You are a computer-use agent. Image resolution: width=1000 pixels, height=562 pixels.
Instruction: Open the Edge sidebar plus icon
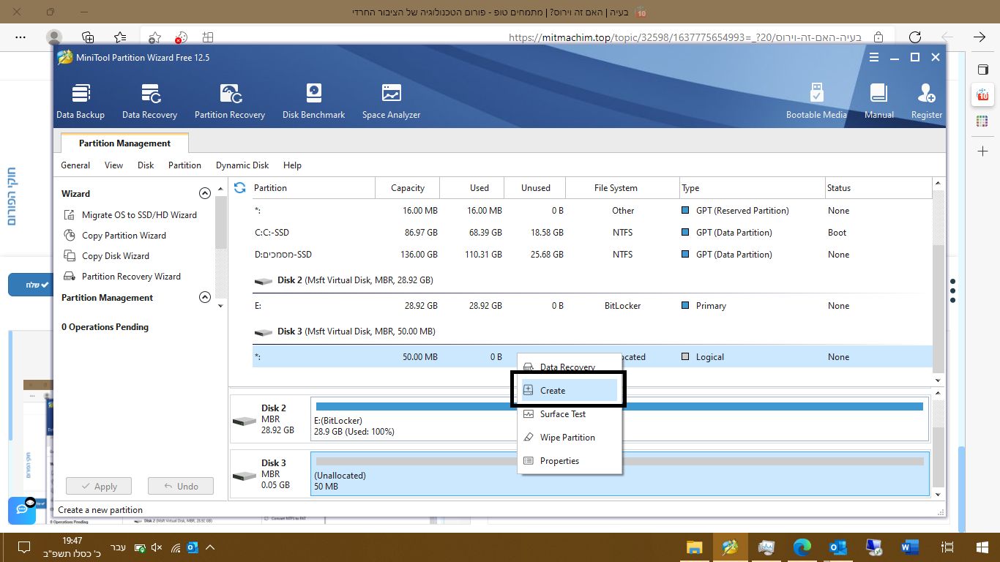(x=982, y=151)
